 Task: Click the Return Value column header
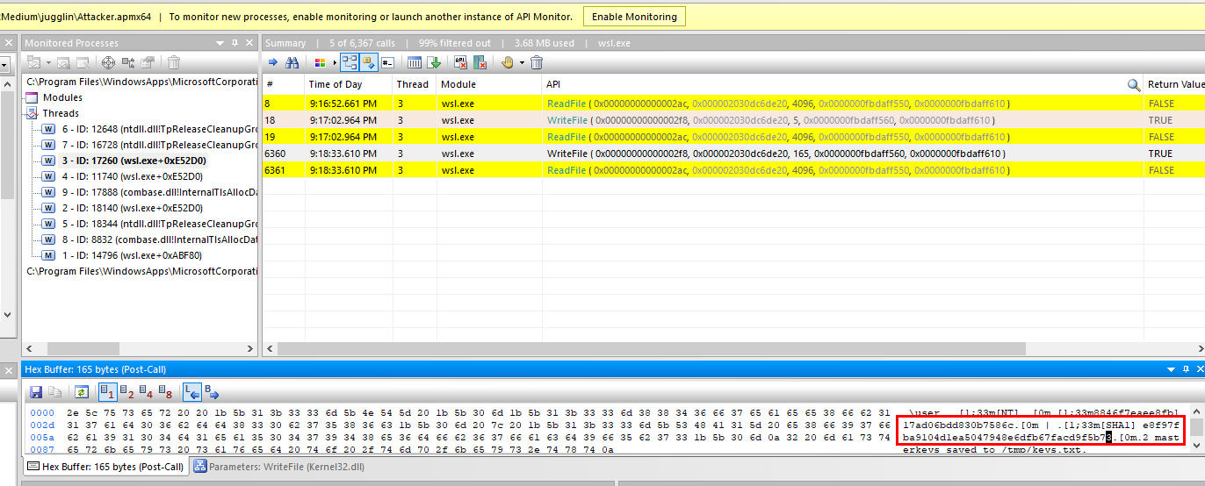click(1175, 84)
